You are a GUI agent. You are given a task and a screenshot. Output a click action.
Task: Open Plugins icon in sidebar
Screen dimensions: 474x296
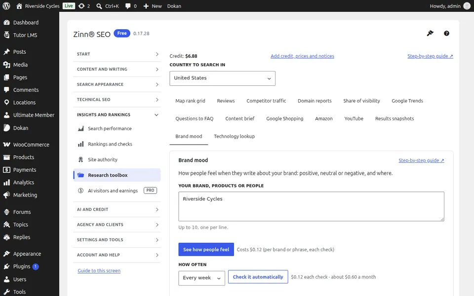click(6, 266)
